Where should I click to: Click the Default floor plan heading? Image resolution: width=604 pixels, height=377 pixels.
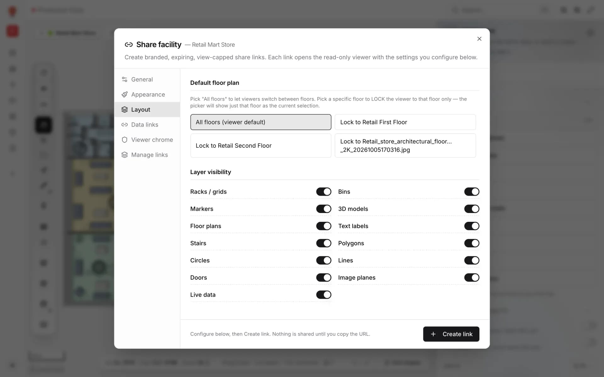[215, 83]
